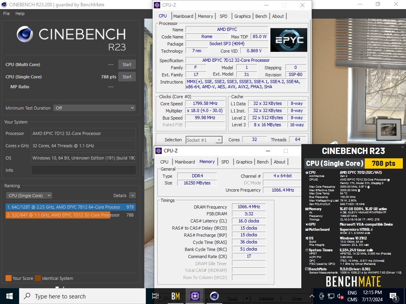Click the 788 pts score in BenchMate overlay
The width and height of the screenshot is (406, 304).
coord(383,163)
